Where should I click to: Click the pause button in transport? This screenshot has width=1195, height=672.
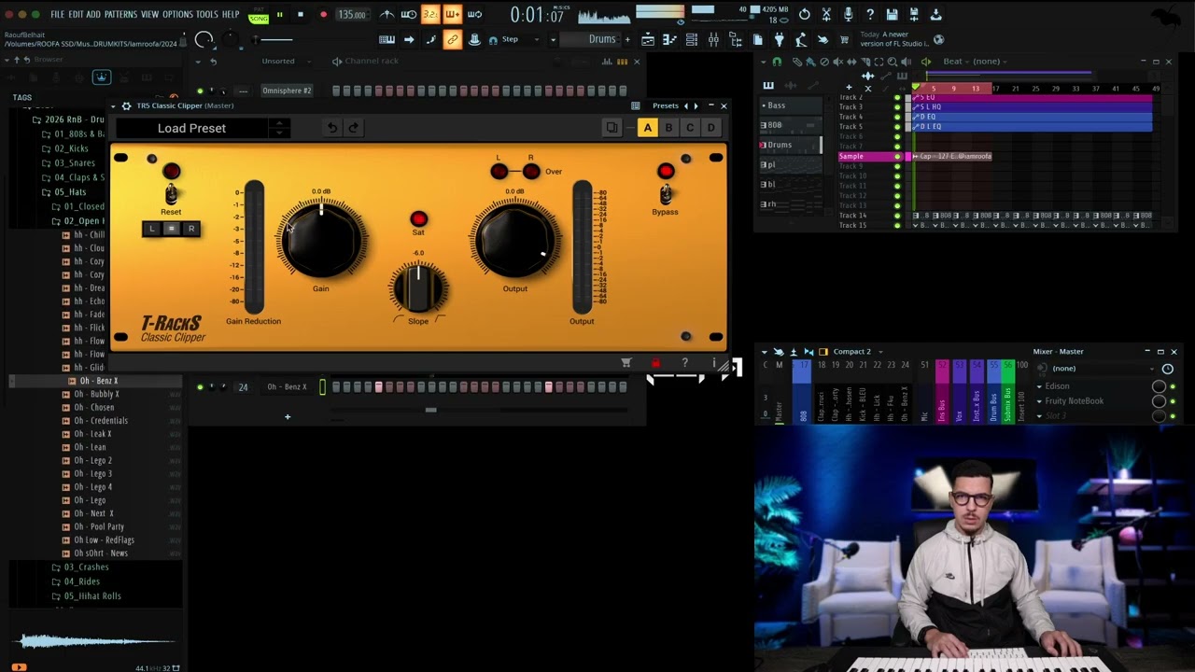(279, 15)
